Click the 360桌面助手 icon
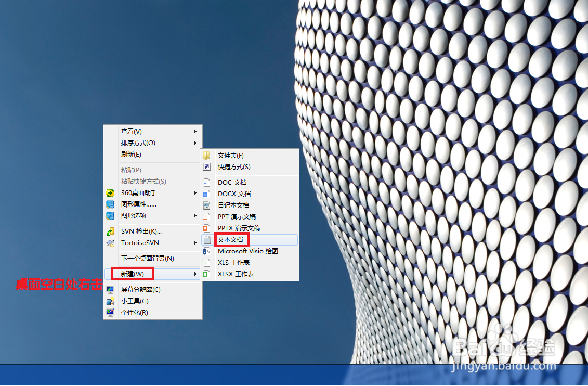The height and width of the screenshot is (386, 588). [x=111, y=192]
